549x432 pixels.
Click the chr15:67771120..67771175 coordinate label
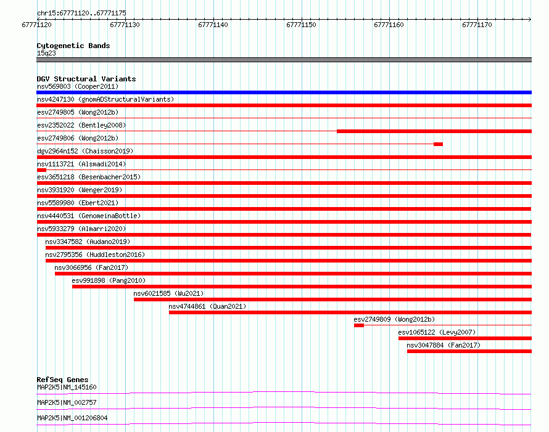pos(81,13)
